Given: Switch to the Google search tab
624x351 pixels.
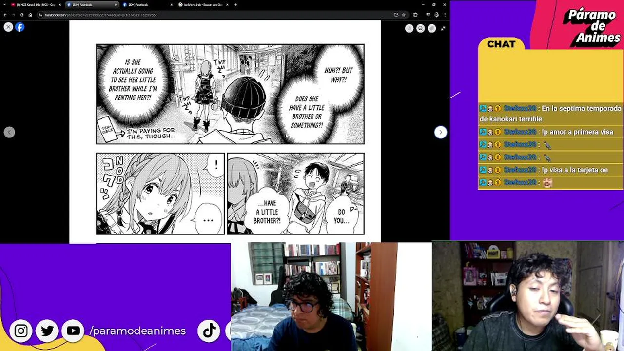Looking at the screenshot, I should pos(204,4).
